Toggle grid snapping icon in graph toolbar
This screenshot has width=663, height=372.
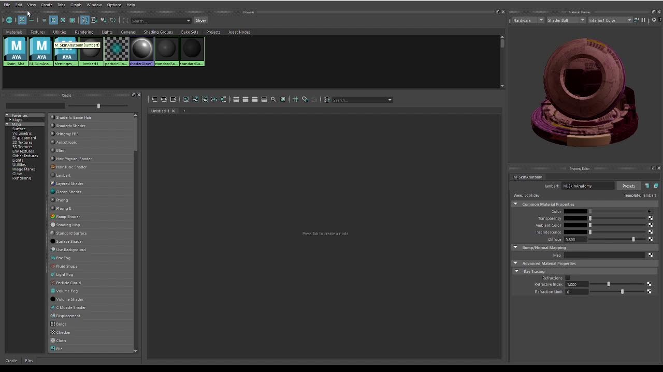click(305, 99)
